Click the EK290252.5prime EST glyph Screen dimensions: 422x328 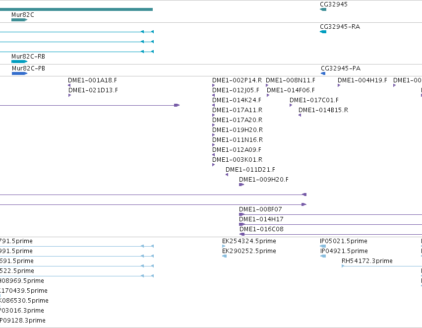[225, 256]
